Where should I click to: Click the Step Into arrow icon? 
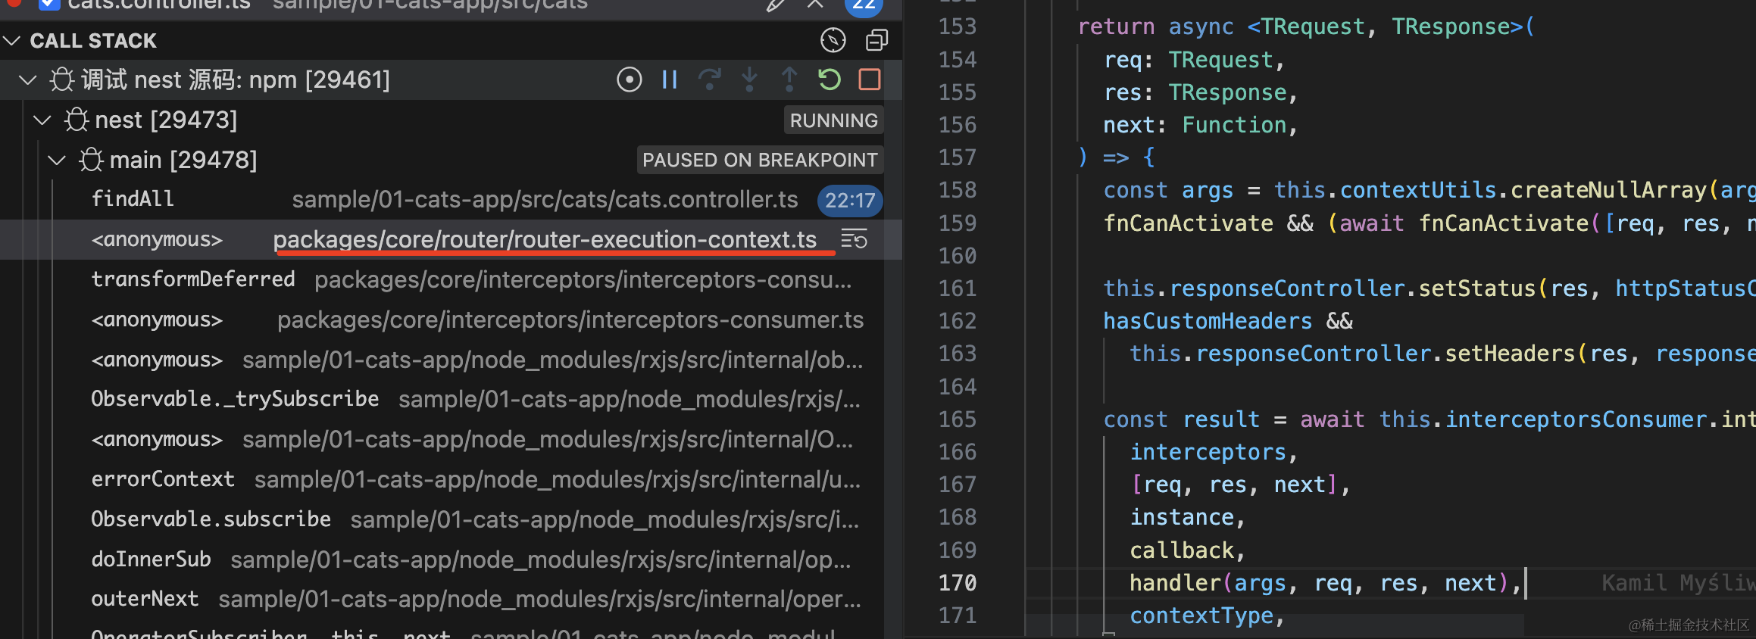point(749,79)
